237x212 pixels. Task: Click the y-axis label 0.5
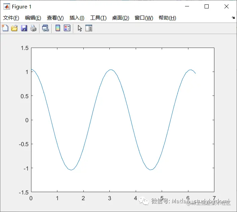[x=25, y=96]
